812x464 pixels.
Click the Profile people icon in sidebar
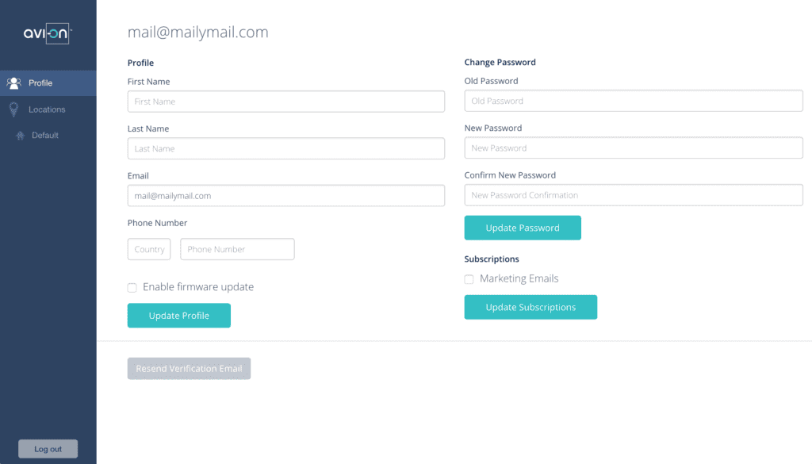tap(13, 82)
